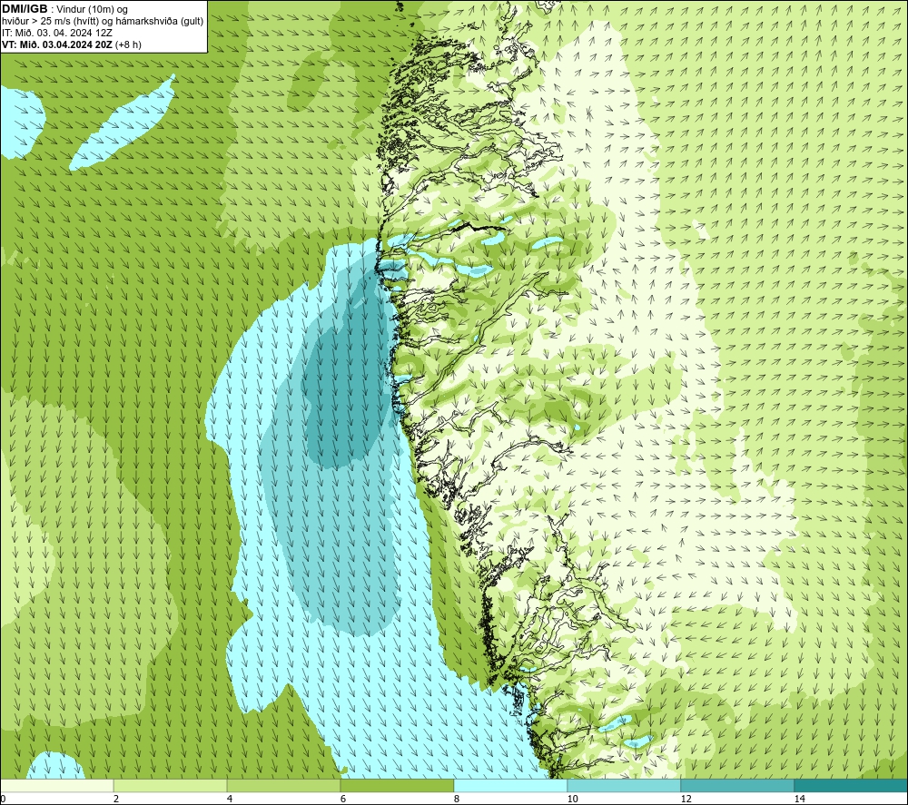The image size is (908, 805).
Task: Click the 'IT: Mið. 03. 04. 2024 12Z' line
Action: pos(56,33)
